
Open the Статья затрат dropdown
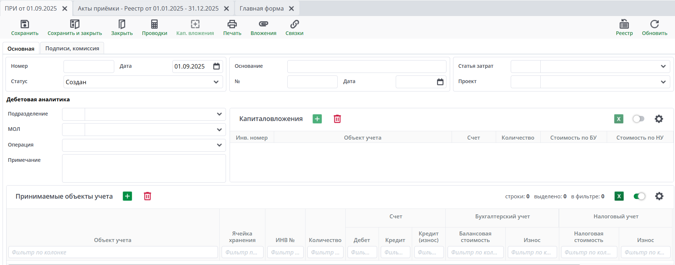663,66
